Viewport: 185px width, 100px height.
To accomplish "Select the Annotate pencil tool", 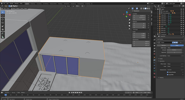I will pyautogui.click(x=3, y=34).
